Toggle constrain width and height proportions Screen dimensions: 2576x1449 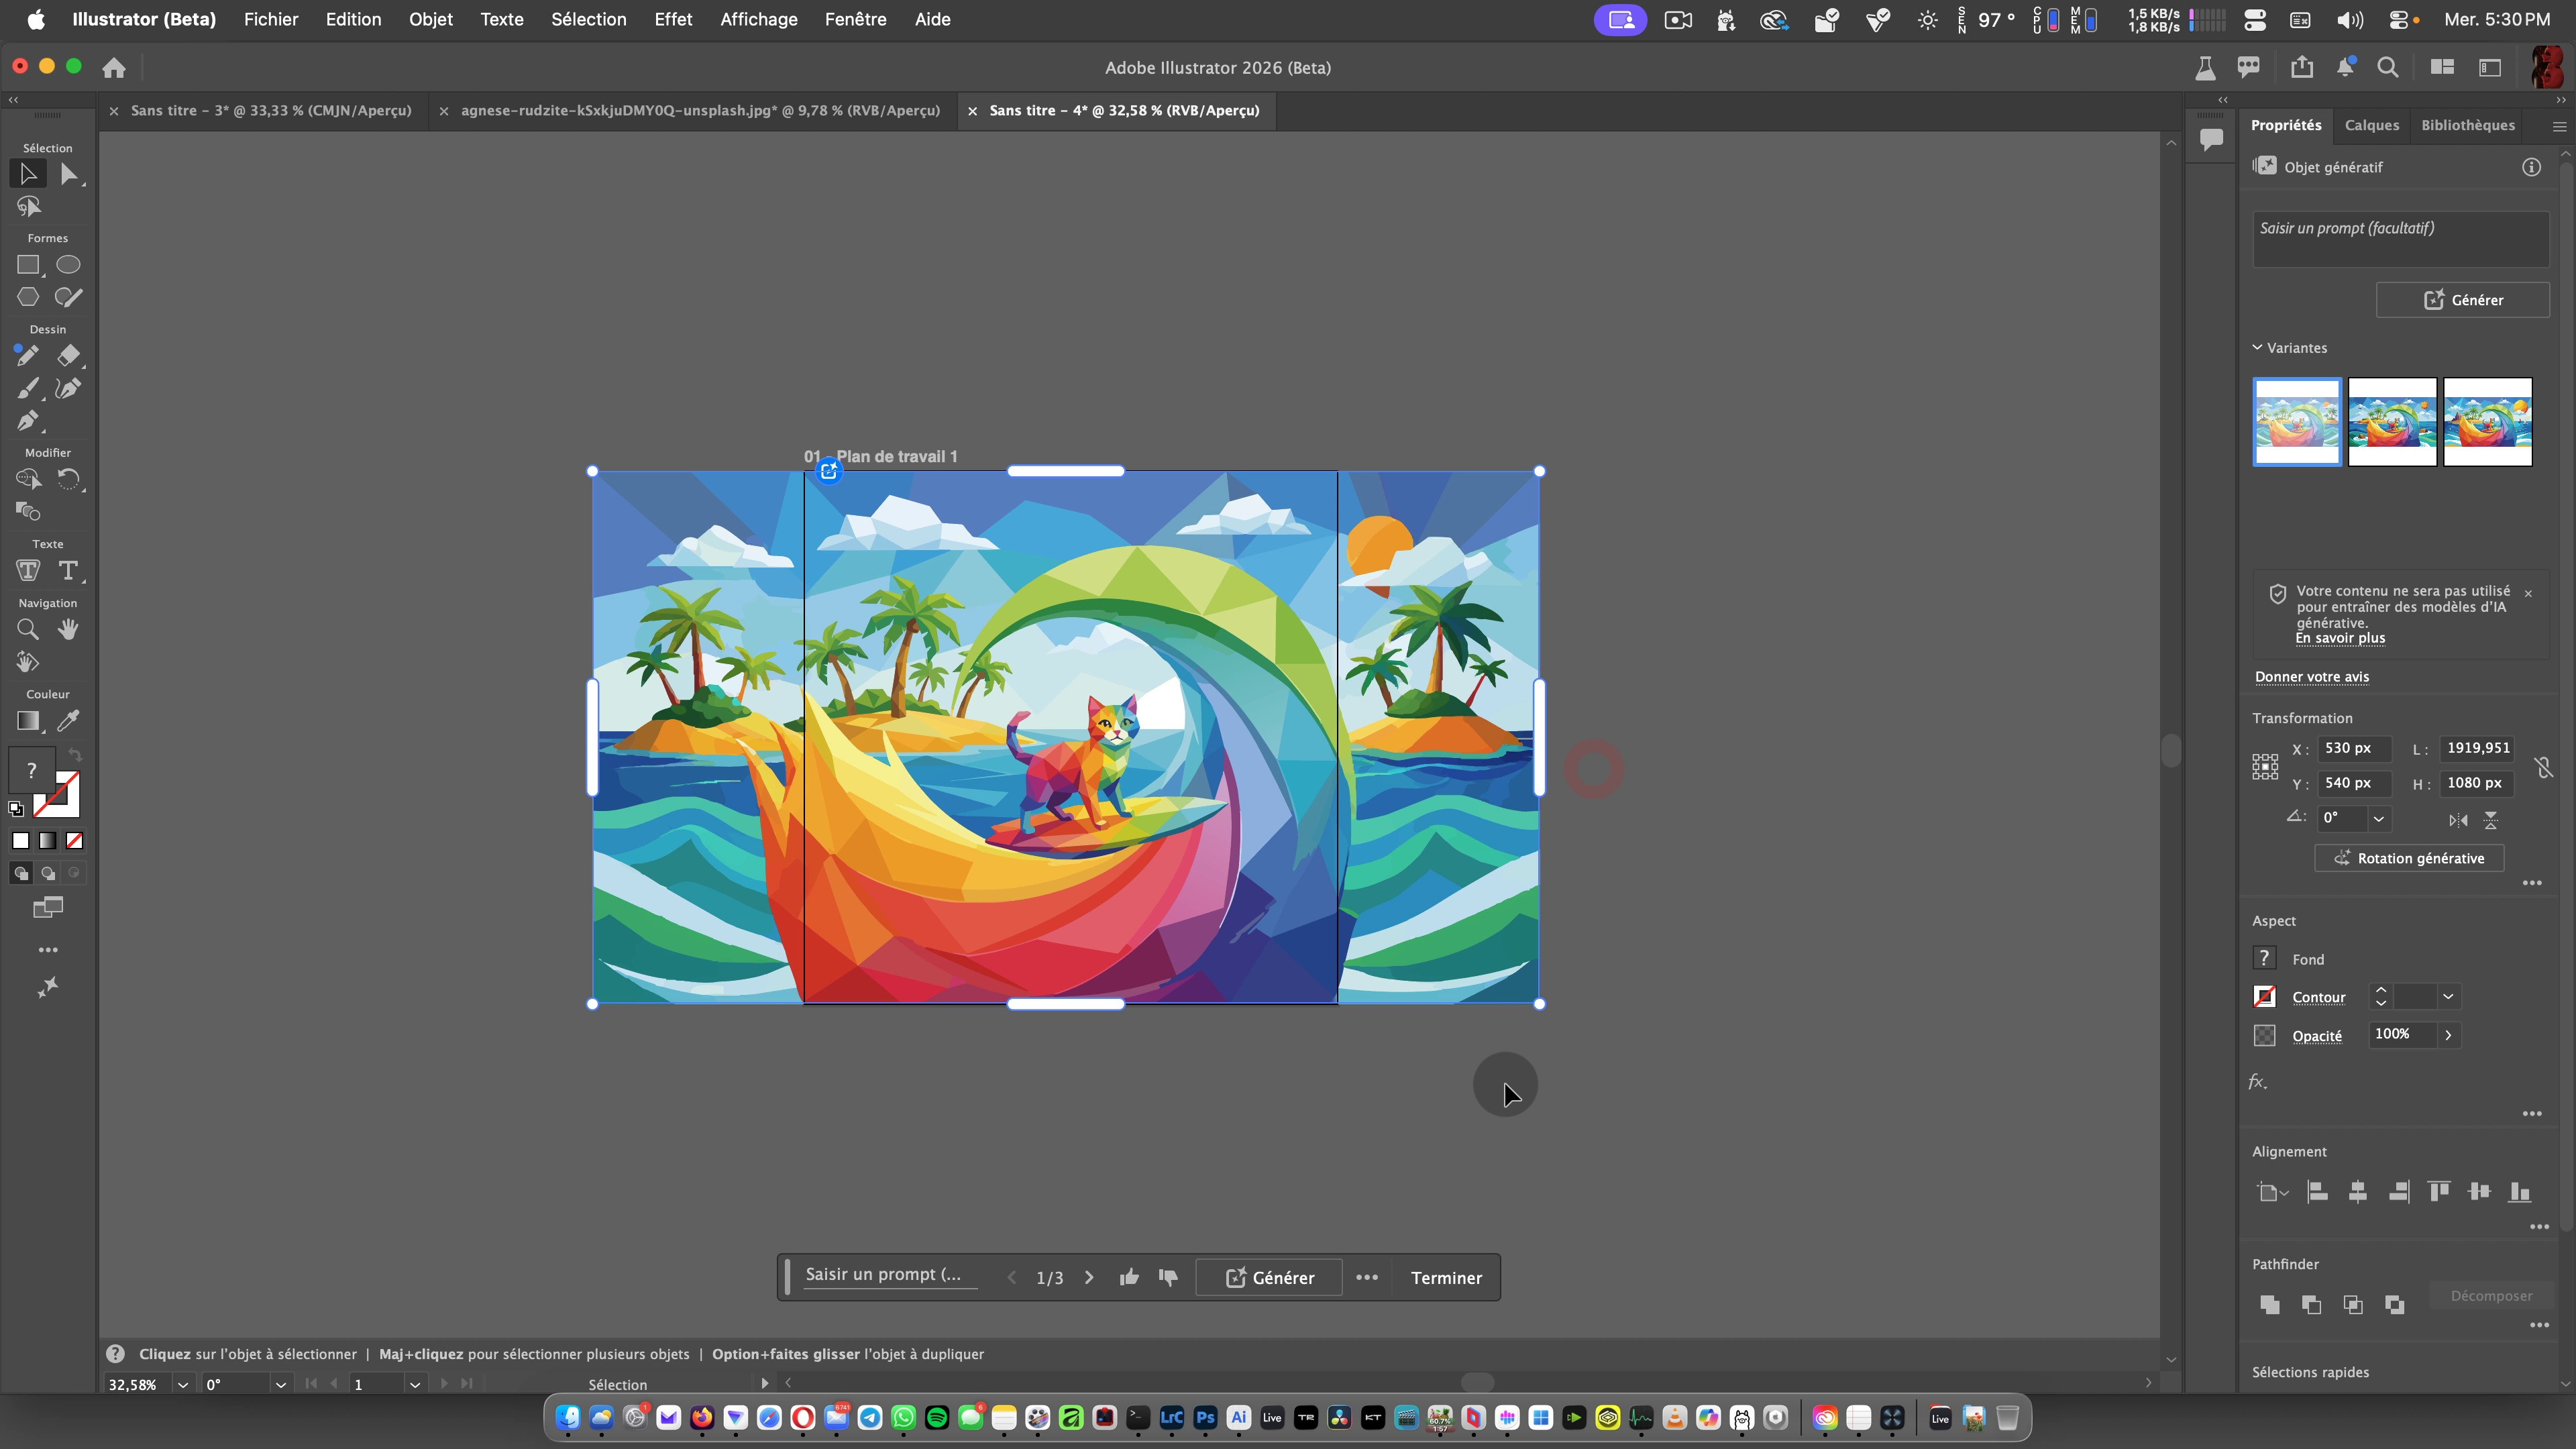click(2543, 767)
